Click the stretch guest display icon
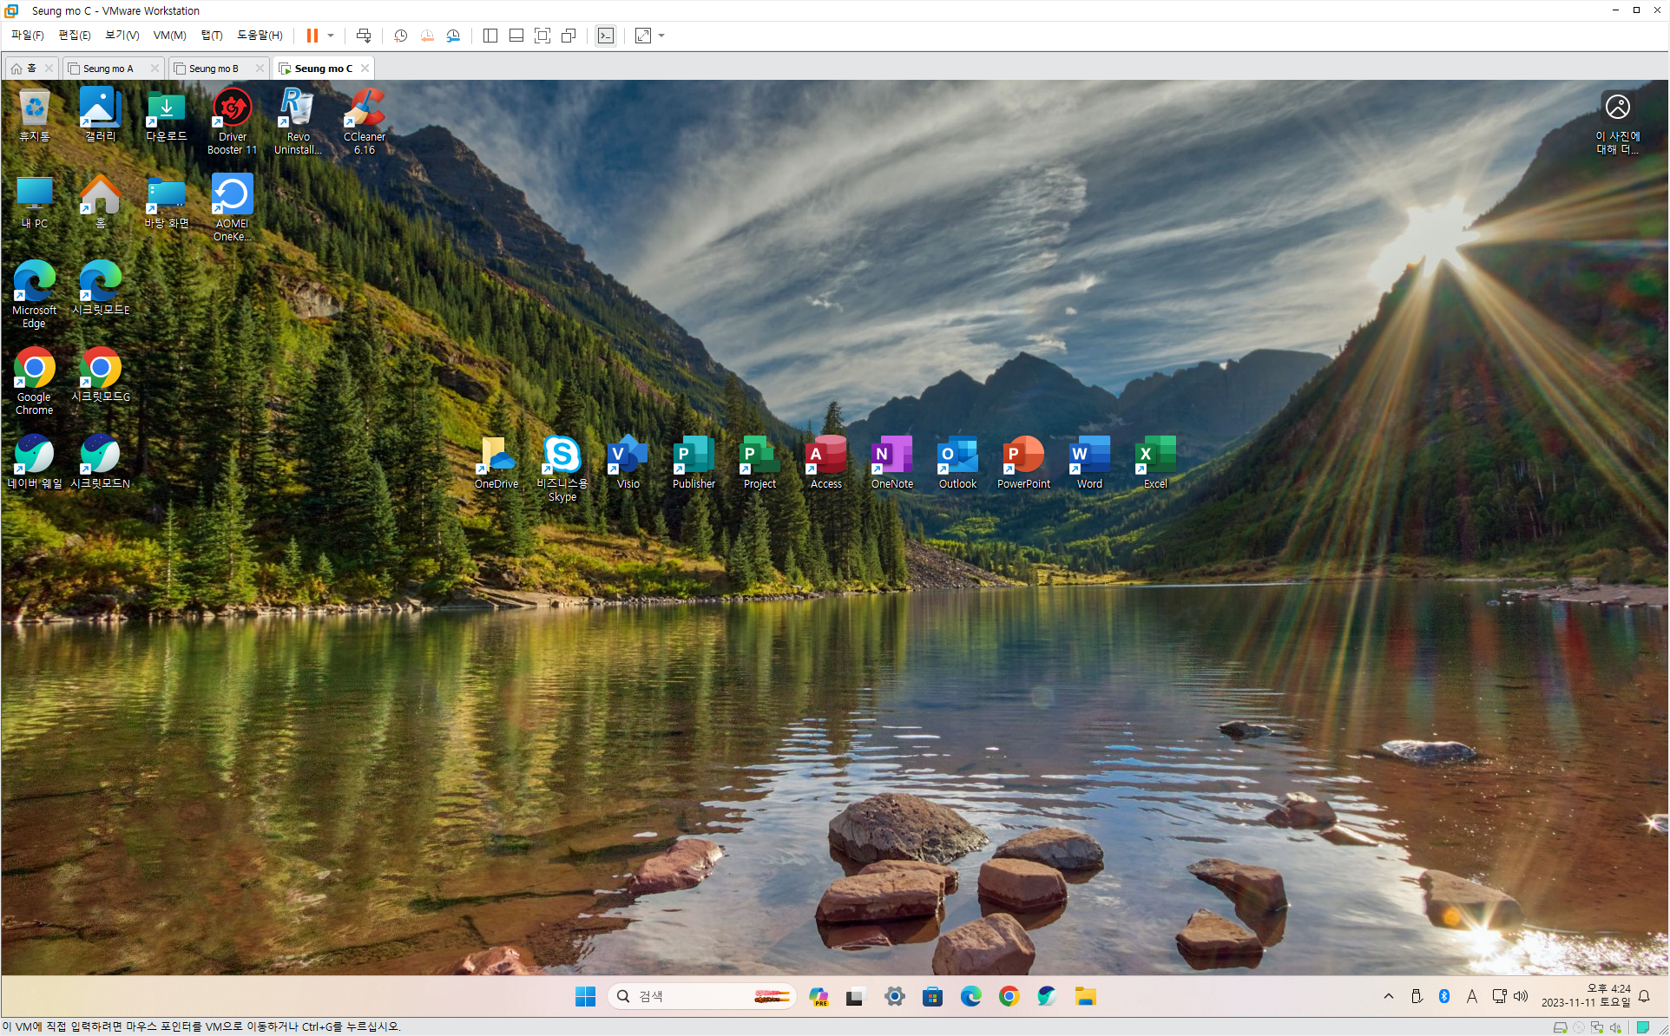Screen dimensions: 1670x1036 [643, 36]
